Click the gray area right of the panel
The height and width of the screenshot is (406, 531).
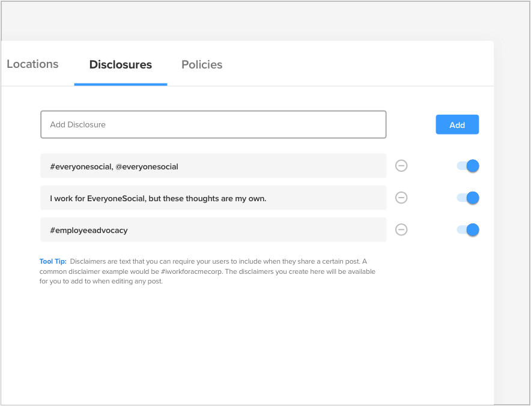click(x=512, y=180)
